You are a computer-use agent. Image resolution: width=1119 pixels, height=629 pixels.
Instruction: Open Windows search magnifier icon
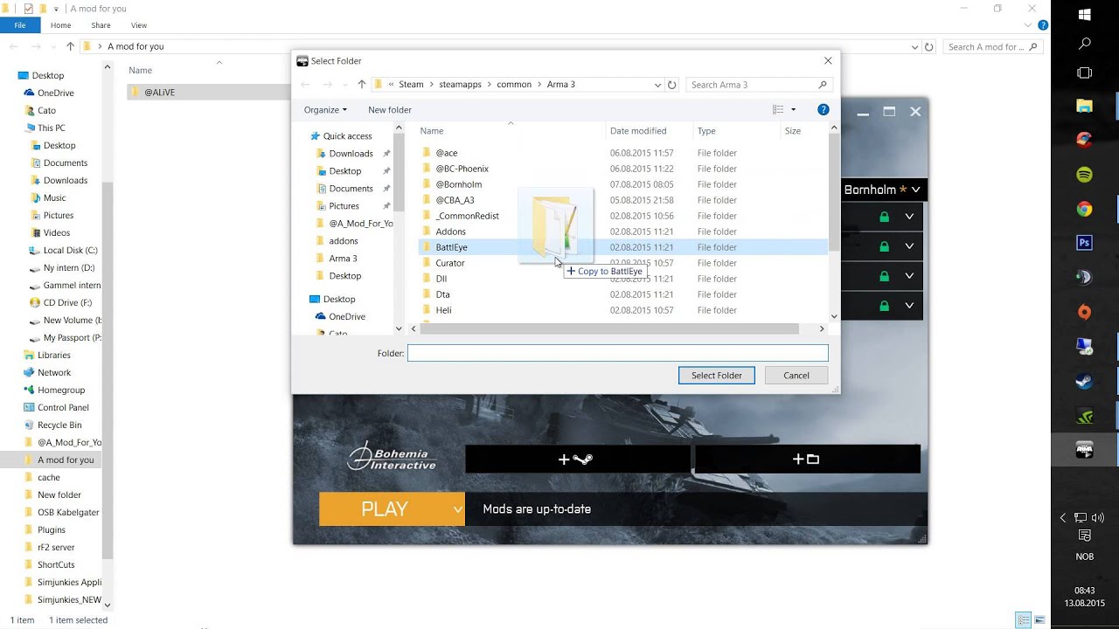[x=1084, y=43]
